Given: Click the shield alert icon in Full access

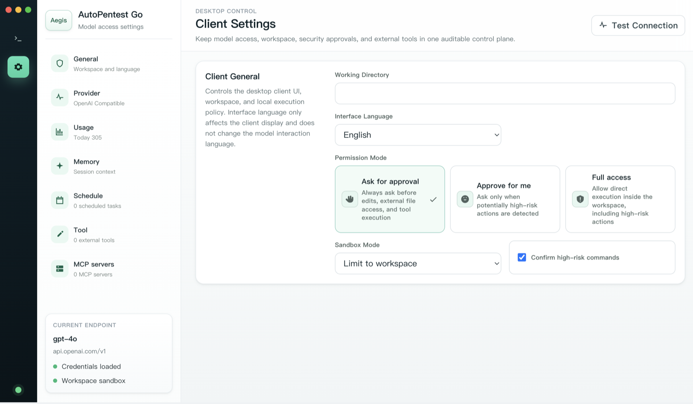Looking at the screenshot, I should 580,199.
